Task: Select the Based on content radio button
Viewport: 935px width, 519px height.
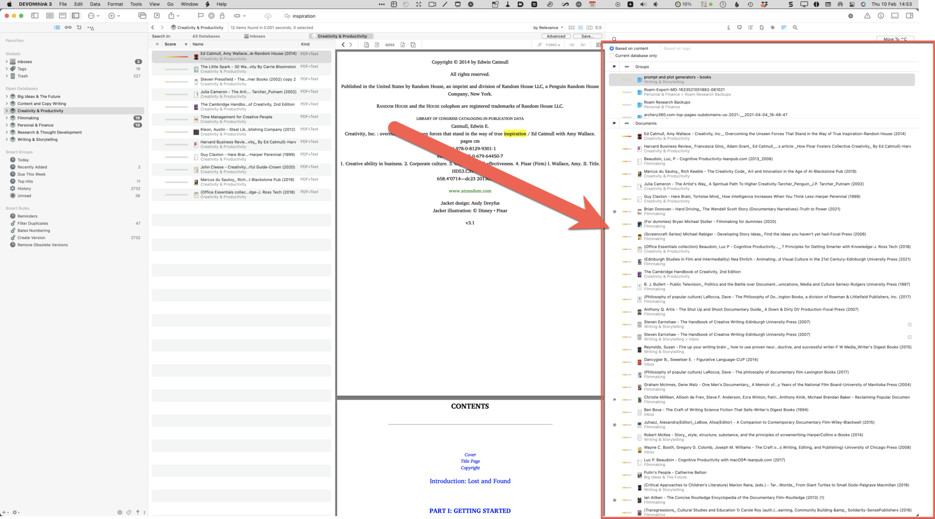Action: 612,48
